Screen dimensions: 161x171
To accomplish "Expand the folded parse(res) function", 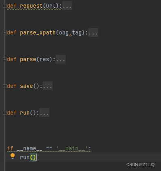I will click(4, 59).
